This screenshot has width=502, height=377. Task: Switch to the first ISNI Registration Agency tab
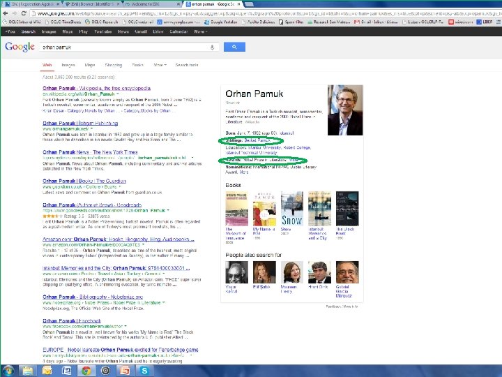(x=31, y=4)
